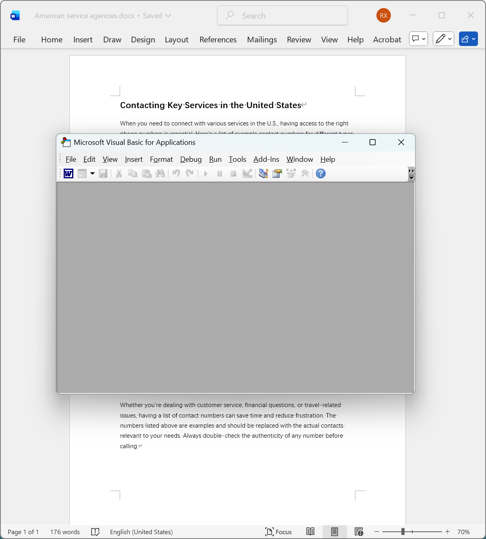This screenshot has height=539, width=486.
Task: Click the Find binoculars icon
Action: coord(160,173)
